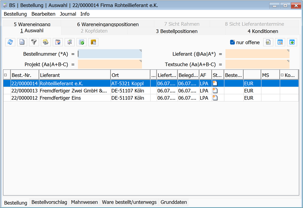
Task: Click the shopping cart toolbar icon
Action: click(70, 42)
